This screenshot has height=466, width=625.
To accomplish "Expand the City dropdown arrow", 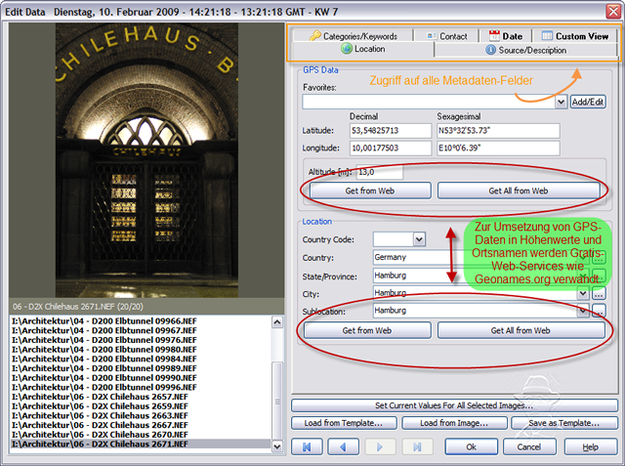I will [583, 294].
